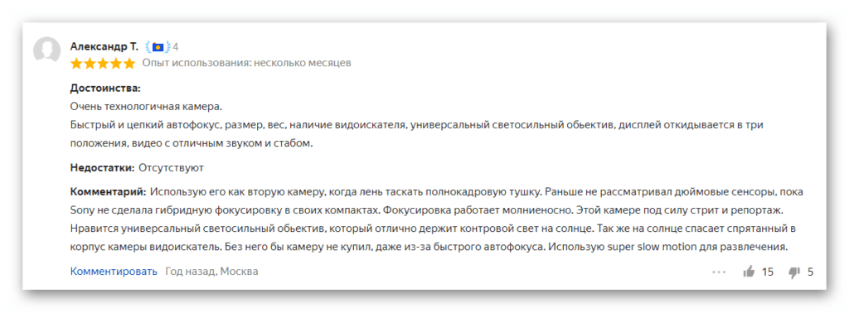Click the 'Опыт использования: несколько месяцев' text
Viewport: 849px width, 313px height.
[x=247, y=63]
